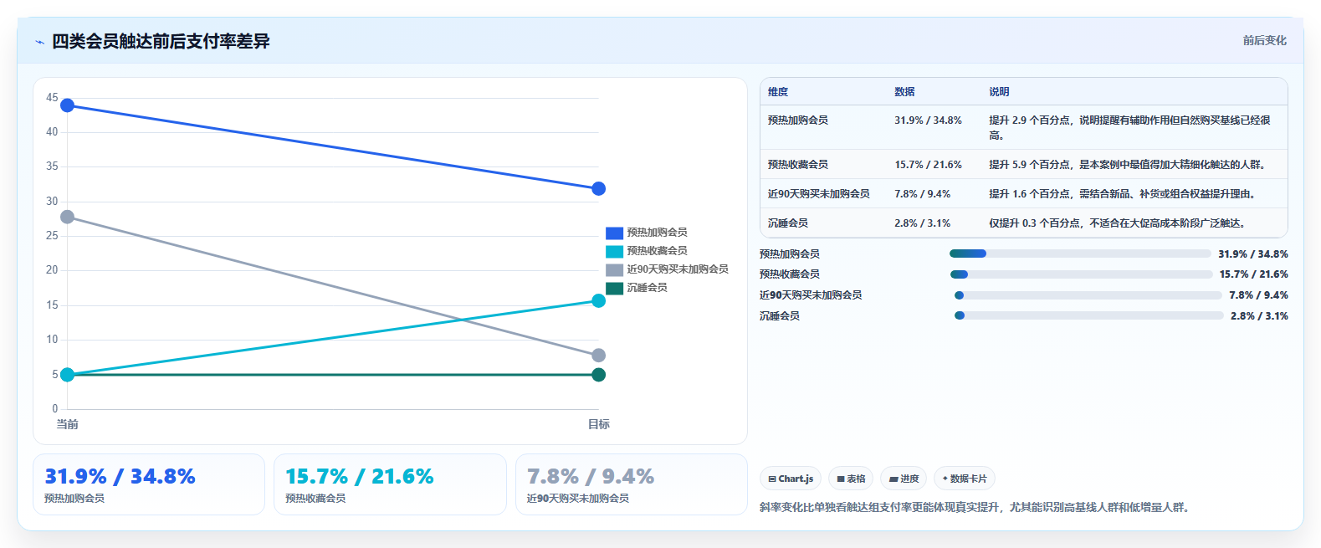Screen dimensions: 1321x548
Task: Click the 说明 column header
Action: [999, 92]
